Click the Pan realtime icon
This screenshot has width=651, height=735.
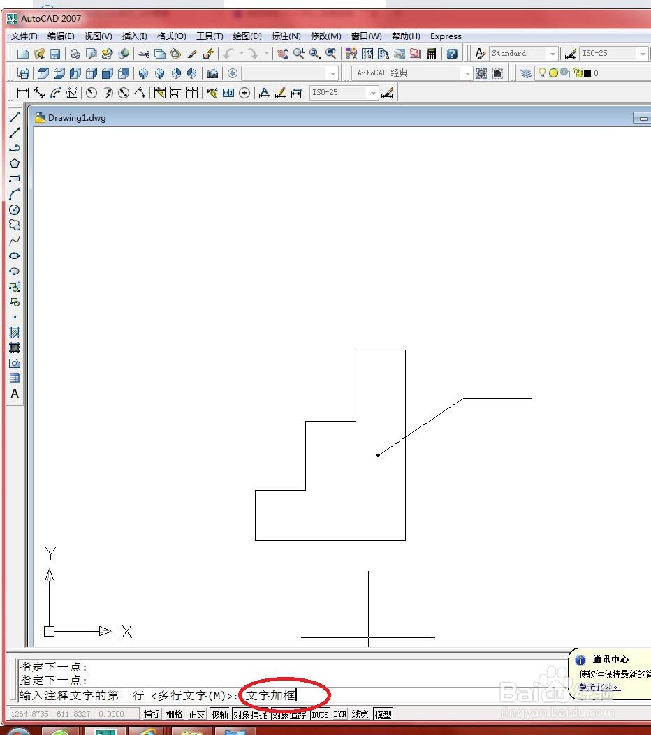[x=282, y=54]
